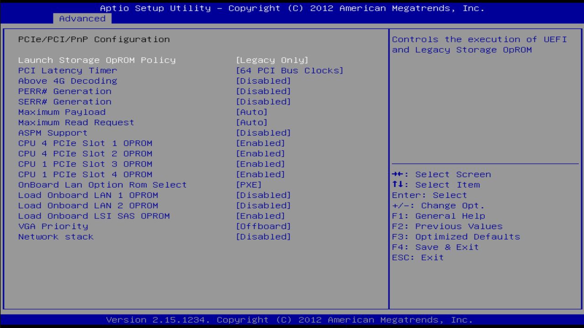Select Load Onboard LAN 1 OPROM label
The height and width of the screenshot is (328, 584).
click(x=88, y=195)
